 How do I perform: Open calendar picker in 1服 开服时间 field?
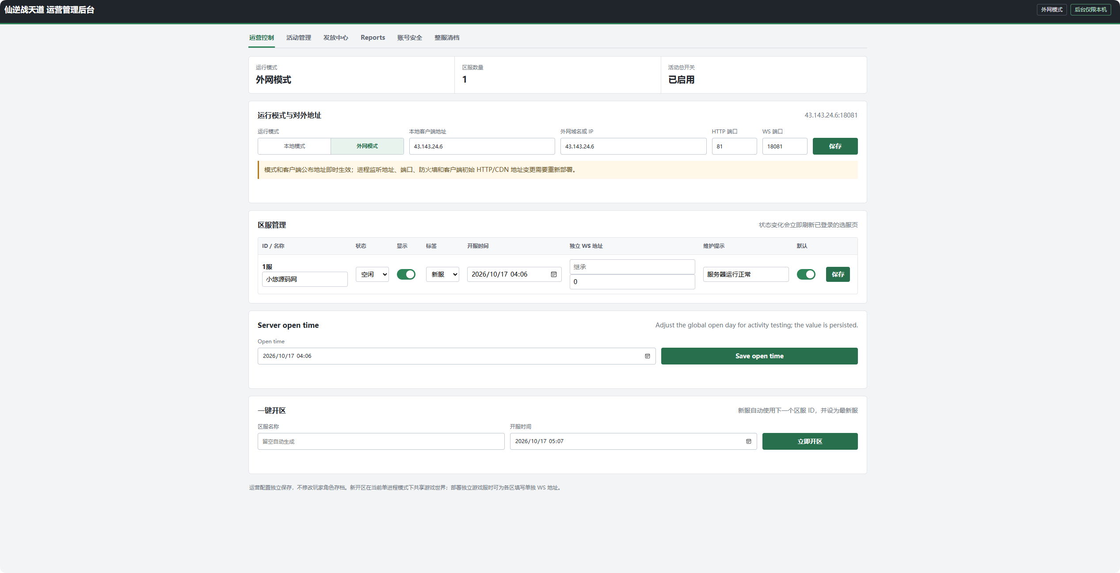coord(553,274)
